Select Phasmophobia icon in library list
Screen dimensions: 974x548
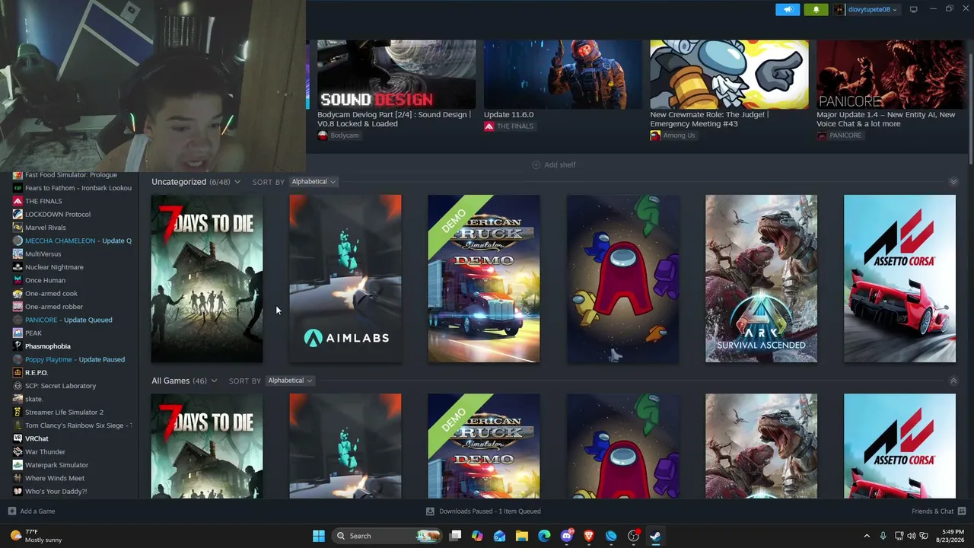pos(18,346)
